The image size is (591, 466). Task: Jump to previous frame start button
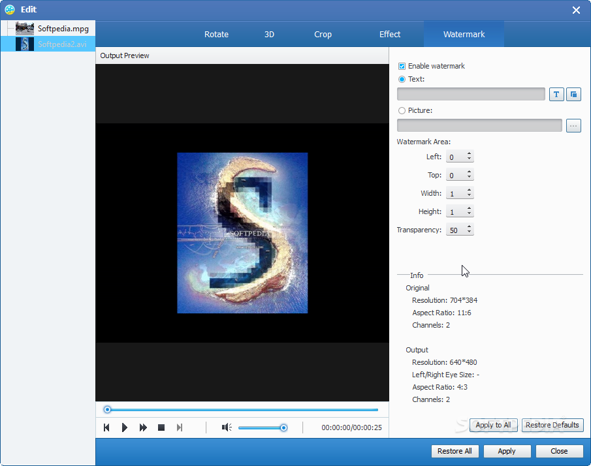(106, 427)
